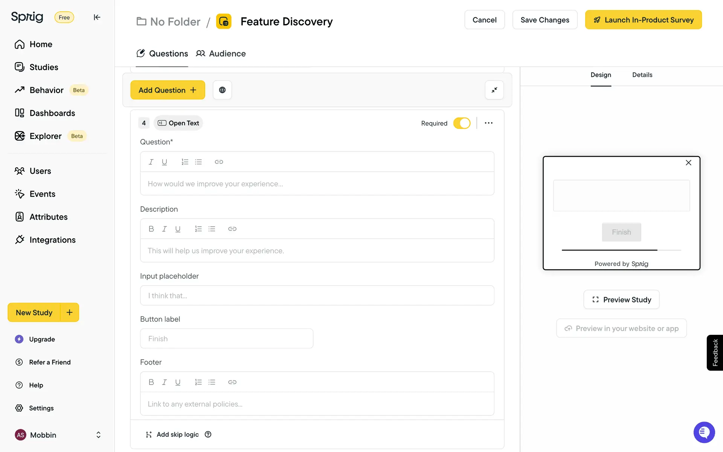Toggle bold in Description toolbar
This screenshot has width=723, height=452.
coord(151,229)
